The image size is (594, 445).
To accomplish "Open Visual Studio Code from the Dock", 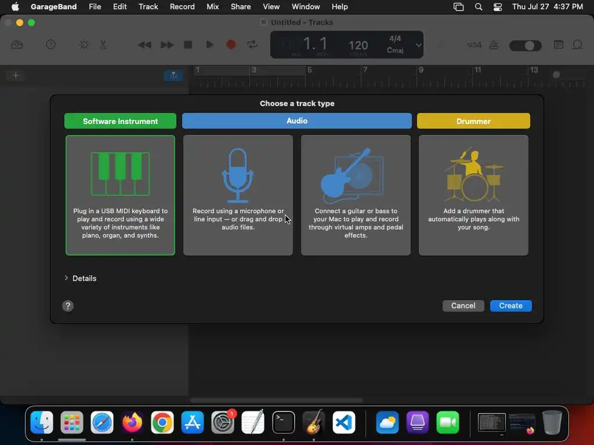I will pos(344,422).
